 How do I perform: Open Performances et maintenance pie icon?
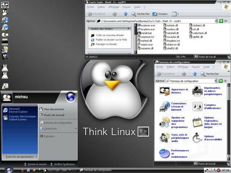click(165, 154)
